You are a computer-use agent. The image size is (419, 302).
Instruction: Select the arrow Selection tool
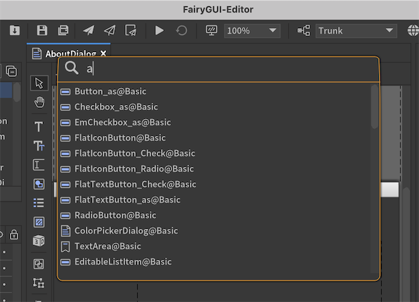tap(39, 83)
